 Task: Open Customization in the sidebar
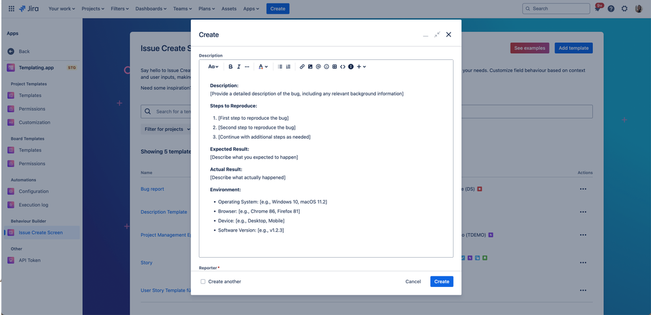[x=34, y=123]
